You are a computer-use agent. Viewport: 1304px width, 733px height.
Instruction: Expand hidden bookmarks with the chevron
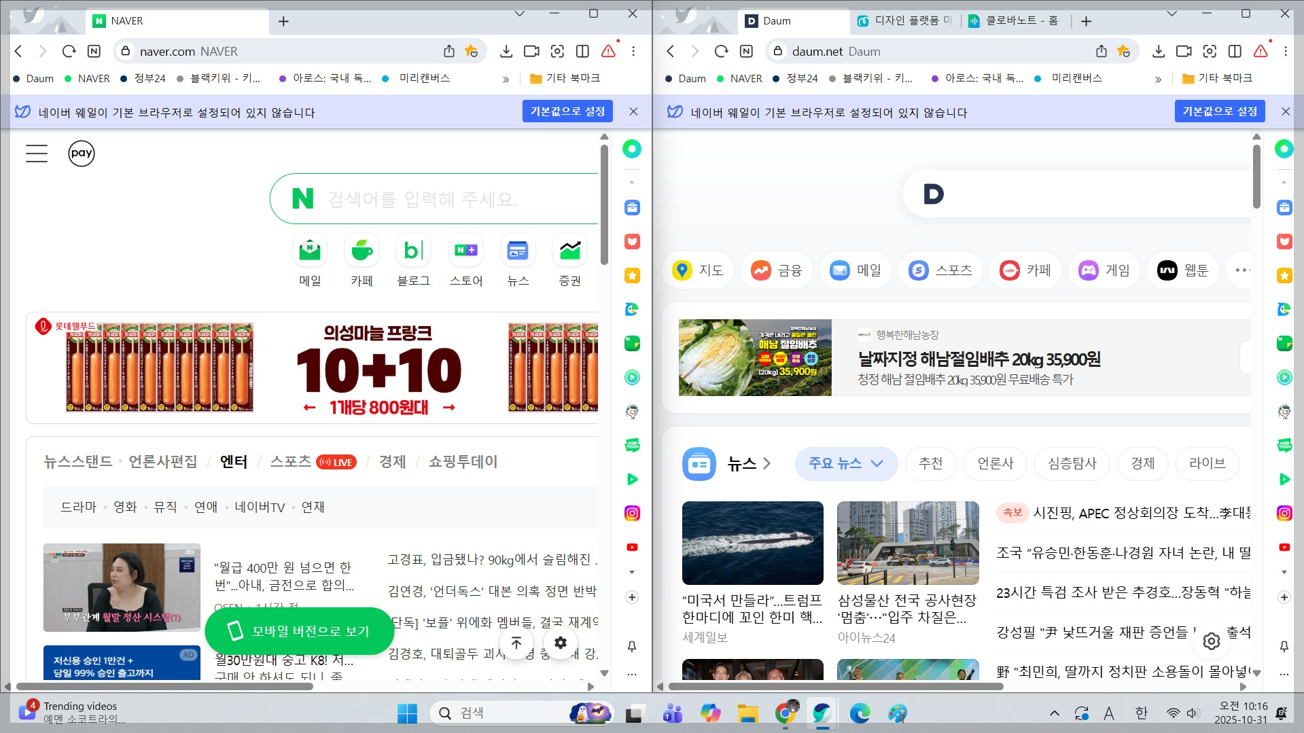(x=506, y=78)
